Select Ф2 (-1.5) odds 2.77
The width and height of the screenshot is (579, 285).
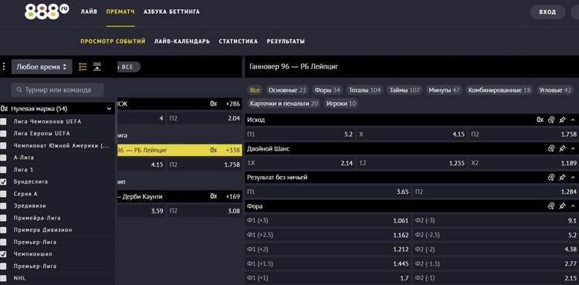click(496, 263)
